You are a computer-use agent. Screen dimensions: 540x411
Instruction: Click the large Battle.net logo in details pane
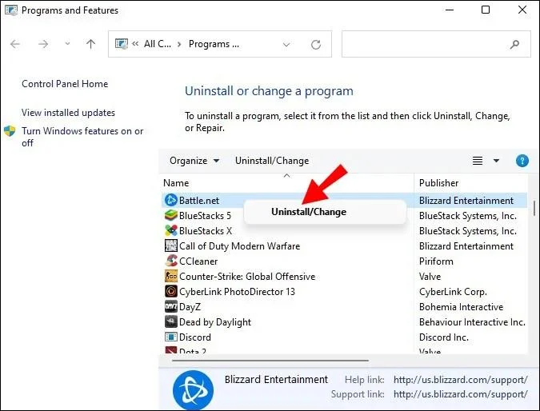click(193, 390)
